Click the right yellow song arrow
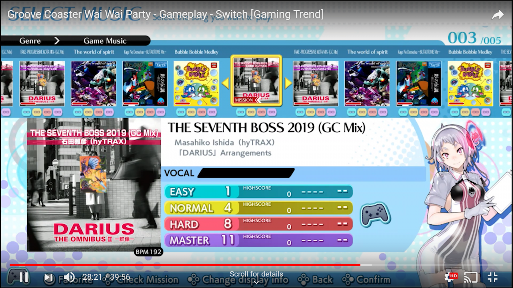This screenshot has height=288, width=513. 288,83
